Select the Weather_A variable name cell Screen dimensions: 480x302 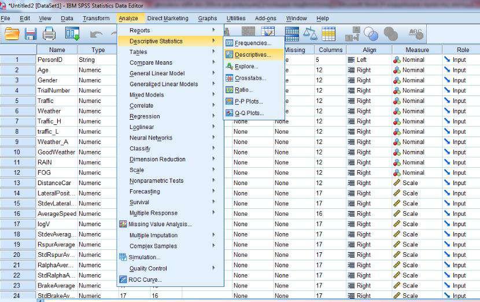click(57, 142)
